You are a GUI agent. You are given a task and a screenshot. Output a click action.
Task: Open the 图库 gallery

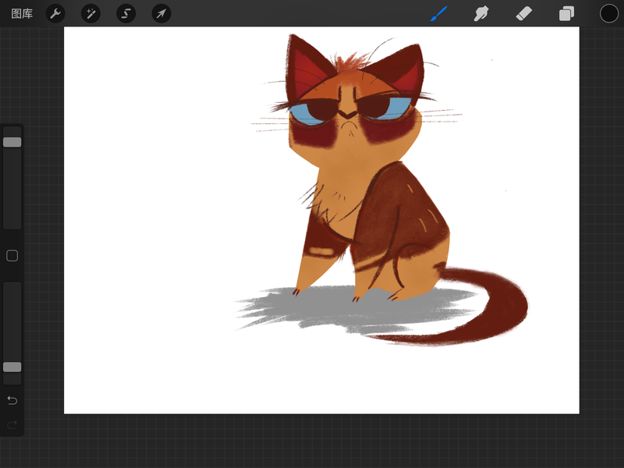[22, 14]
